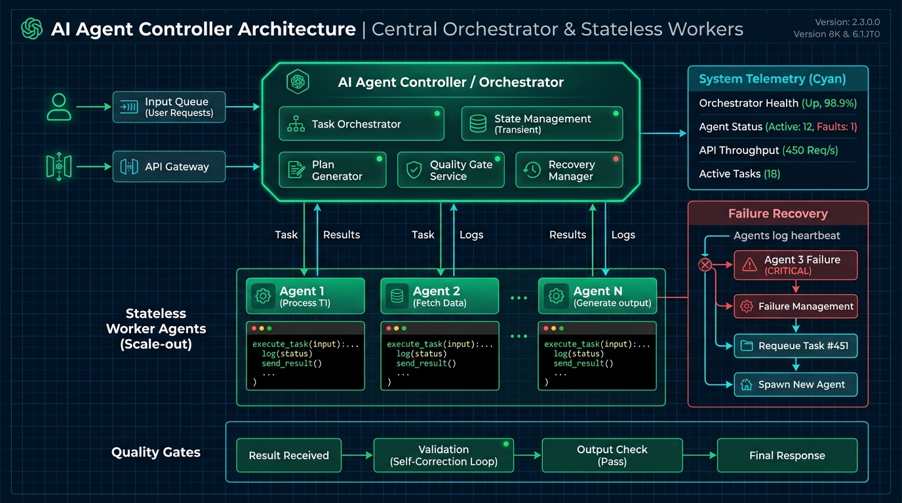Click the brain icon in the Orchestrator header
The width and height of the screenshot is (902, 503).
tap(297, 83)
